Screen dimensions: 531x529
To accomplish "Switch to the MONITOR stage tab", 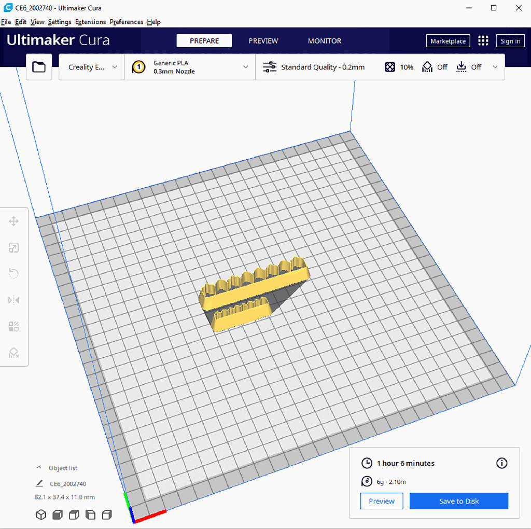I will (325, 41).
